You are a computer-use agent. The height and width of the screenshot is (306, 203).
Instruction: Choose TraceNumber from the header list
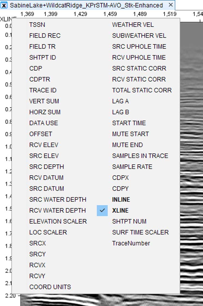131,243
